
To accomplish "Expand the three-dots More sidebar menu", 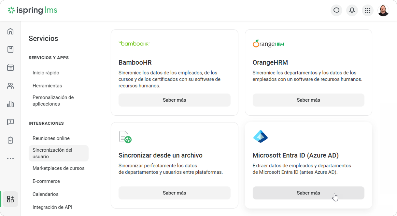I will click(x=10, y=159).
